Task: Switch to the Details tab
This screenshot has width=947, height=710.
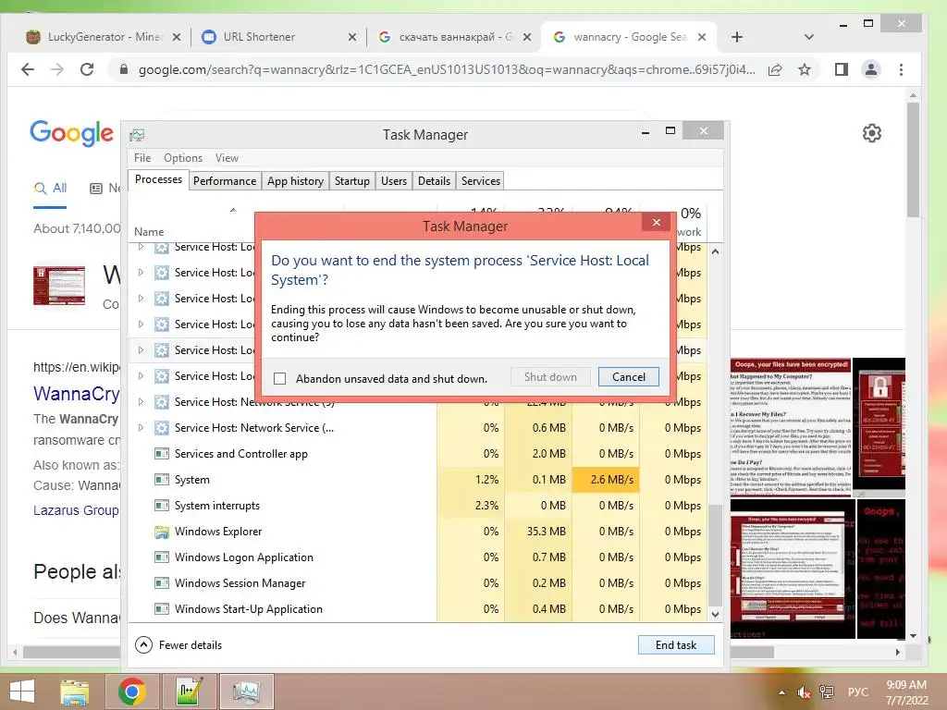Action: (434, 181)
